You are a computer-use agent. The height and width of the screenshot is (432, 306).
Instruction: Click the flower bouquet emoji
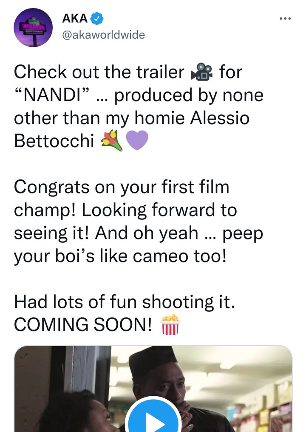(x=112, y=140)
